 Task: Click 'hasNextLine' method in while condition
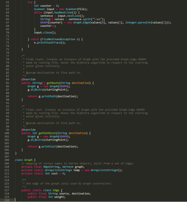tap(63, 12)
